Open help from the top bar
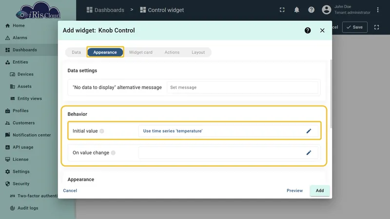This screenshot has width=390, height=219. pyautogui.click(x=311, y=10)
